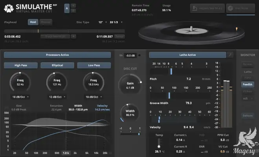Screen dimensions: 259x157
Task: Toggle the Processors Active button
Action: [57, 55]
